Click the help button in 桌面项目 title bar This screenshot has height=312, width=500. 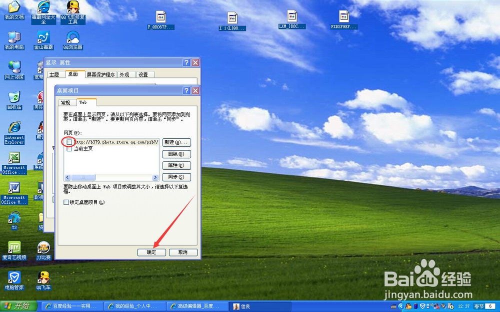pyautogui.click(x=186, y=91)
